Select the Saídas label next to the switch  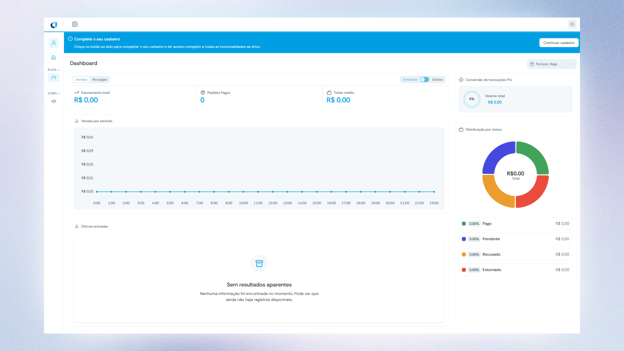437,80
